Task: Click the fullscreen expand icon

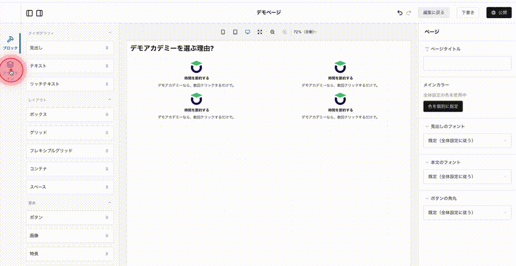Action: (260, 32)
